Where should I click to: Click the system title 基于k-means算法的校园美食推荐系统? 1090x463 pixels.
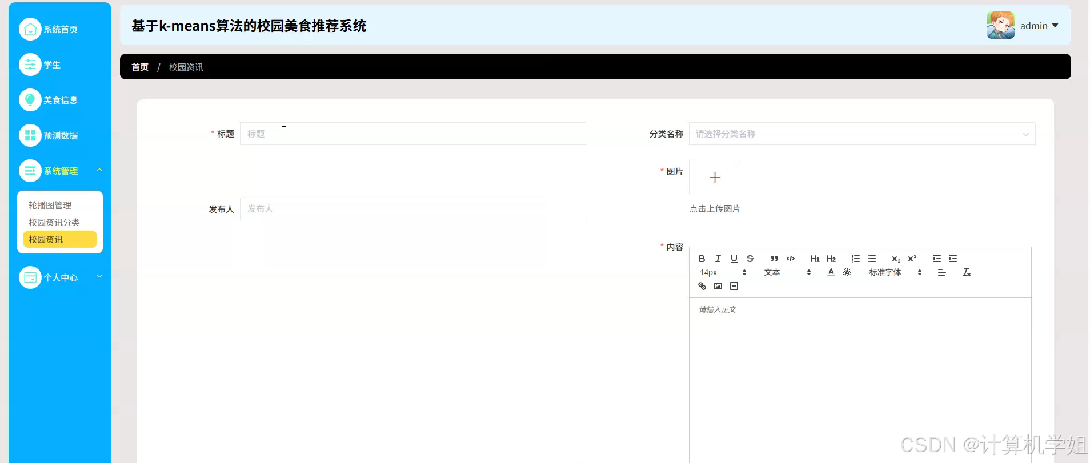click(x=249, y=26)
